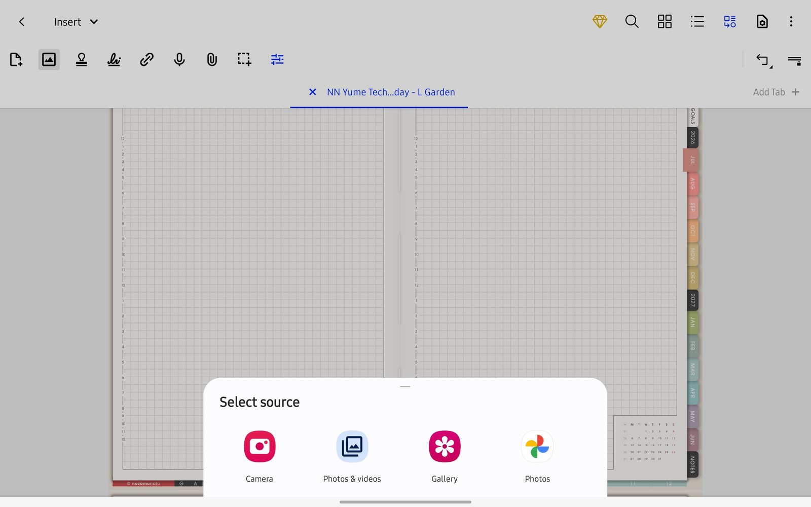Open the SEP month tab
This screenshot has height=507, width=811.
(x=692, y=207)
